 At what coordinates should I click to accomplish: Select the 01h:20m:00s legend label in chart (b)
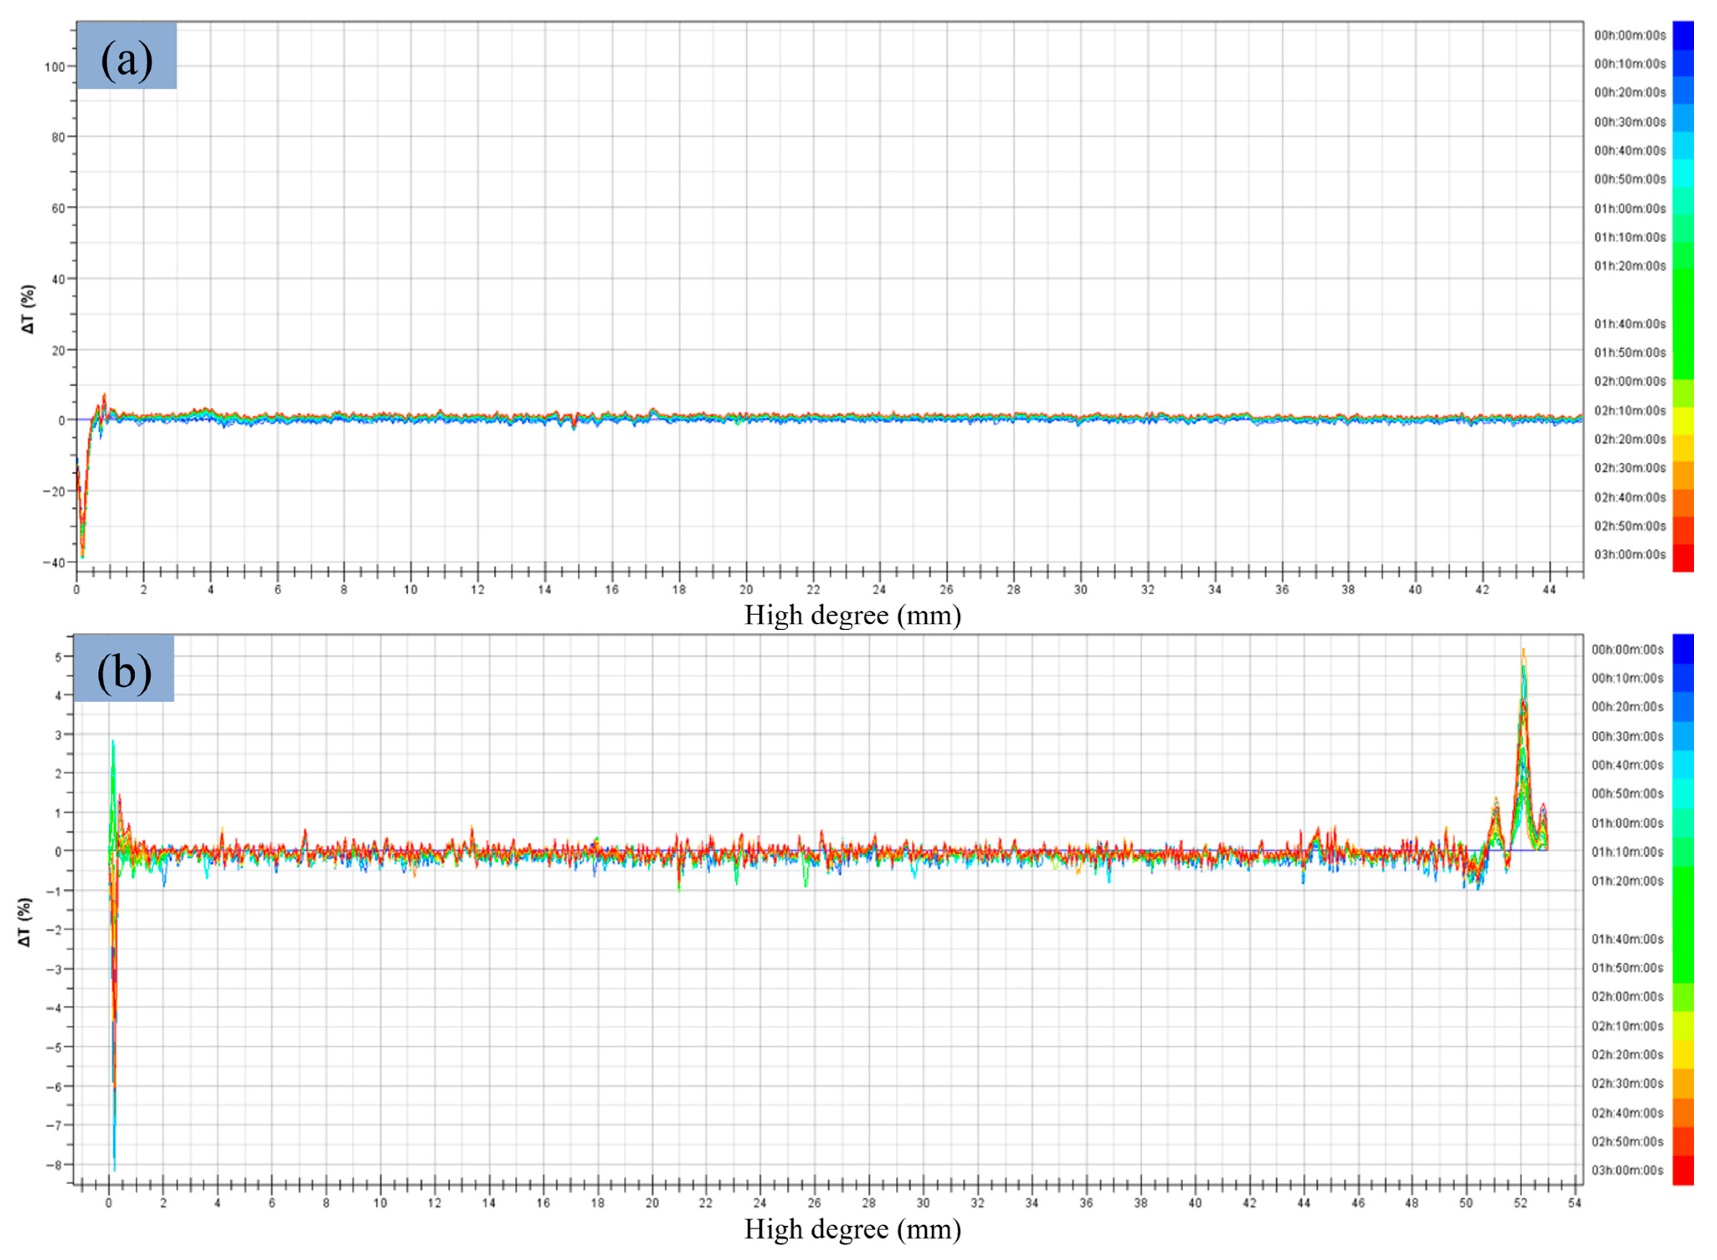1627,881
